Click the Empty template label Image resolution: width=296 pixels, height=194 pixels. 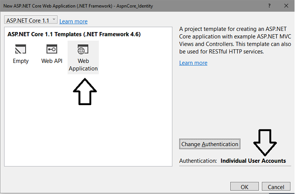click(20, 61)
